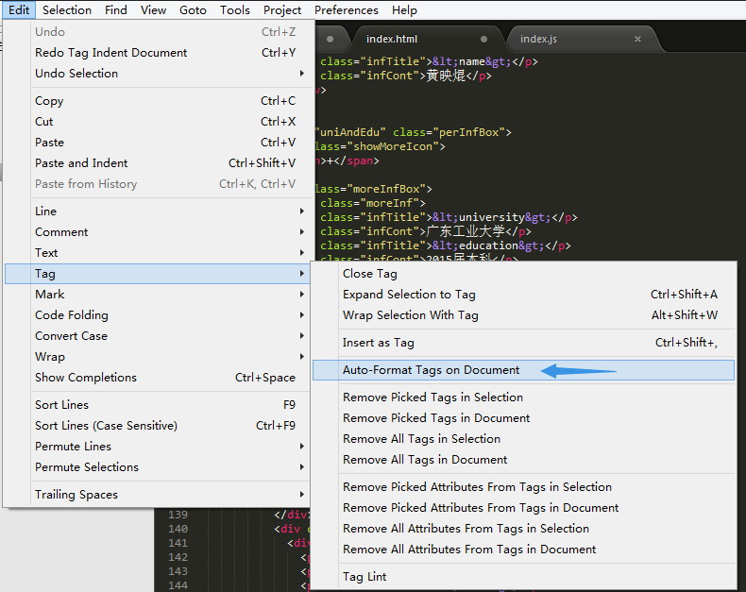Choose Remove All Tags in Document

click(425, 460)
